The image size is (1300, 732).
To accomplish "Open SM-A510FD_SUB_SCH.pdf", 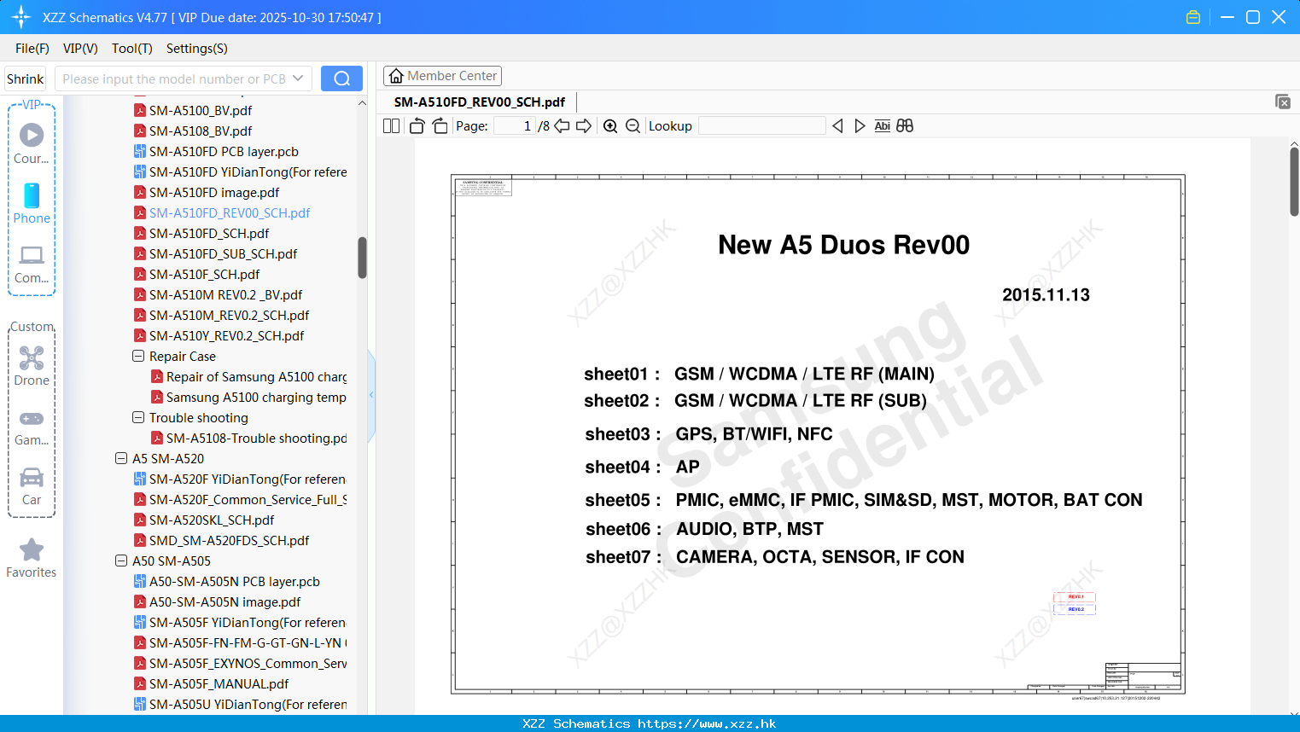I will click(223, 253).
